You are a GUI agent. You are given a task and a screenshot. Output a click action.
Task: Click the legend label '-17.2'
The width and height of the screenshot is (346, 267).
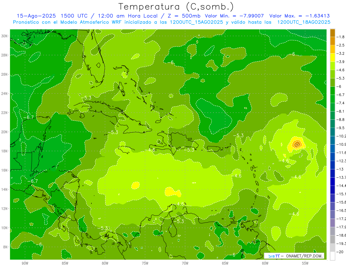(341, 219)
